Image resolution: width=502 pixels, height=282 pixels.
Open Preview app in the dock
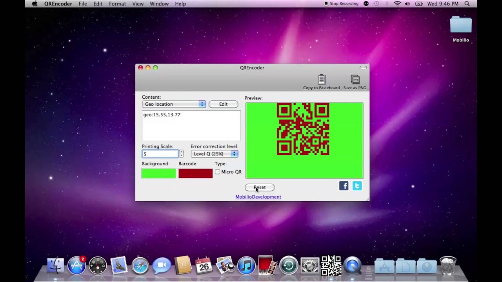coord(225,265)
